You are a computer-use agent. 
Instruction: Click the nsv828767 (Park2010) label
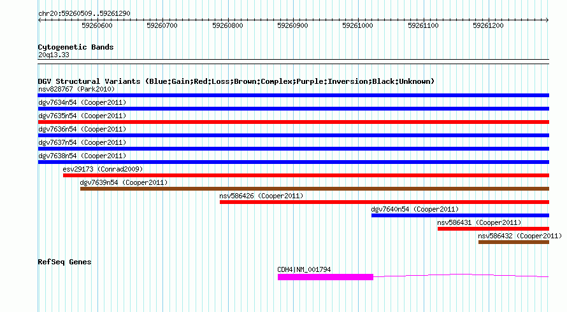tap(76, 89)
